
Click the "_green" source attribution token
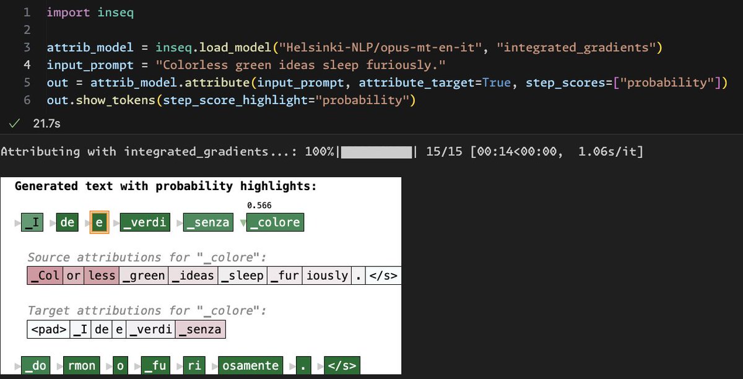[143, 275]
